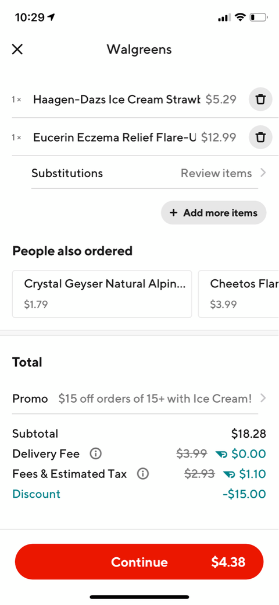
Task: Tap the Delivery Fee info icon
Action: pyautogui.click(x=95, y=453)
